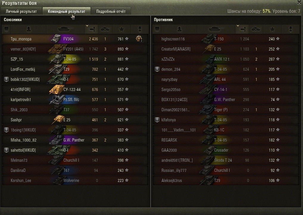
Task: Open the Командный результат tab
Action: pyautogui.click(x=66, y=11)
